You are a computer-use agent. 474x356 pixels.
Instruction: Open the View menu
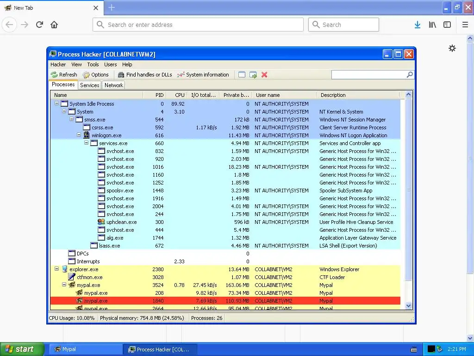coord(76,64)
